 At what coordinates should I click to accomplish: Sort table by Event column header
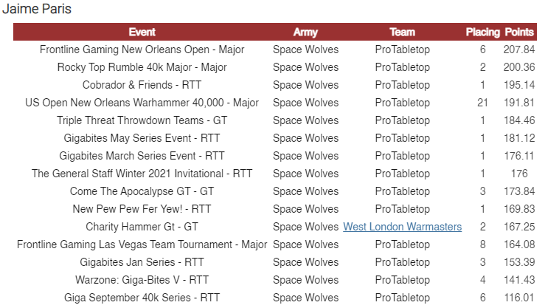(142, 32)
